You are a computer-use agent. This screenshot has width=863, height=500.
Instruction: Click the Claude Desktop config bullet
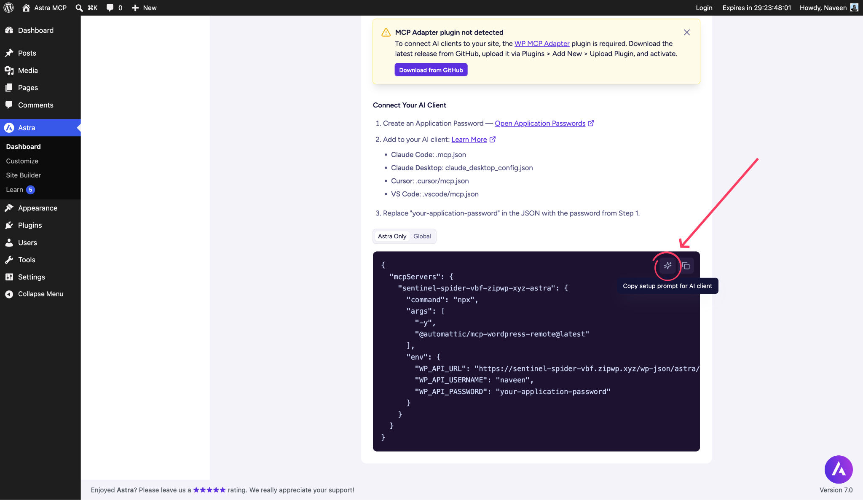point(462,168)
